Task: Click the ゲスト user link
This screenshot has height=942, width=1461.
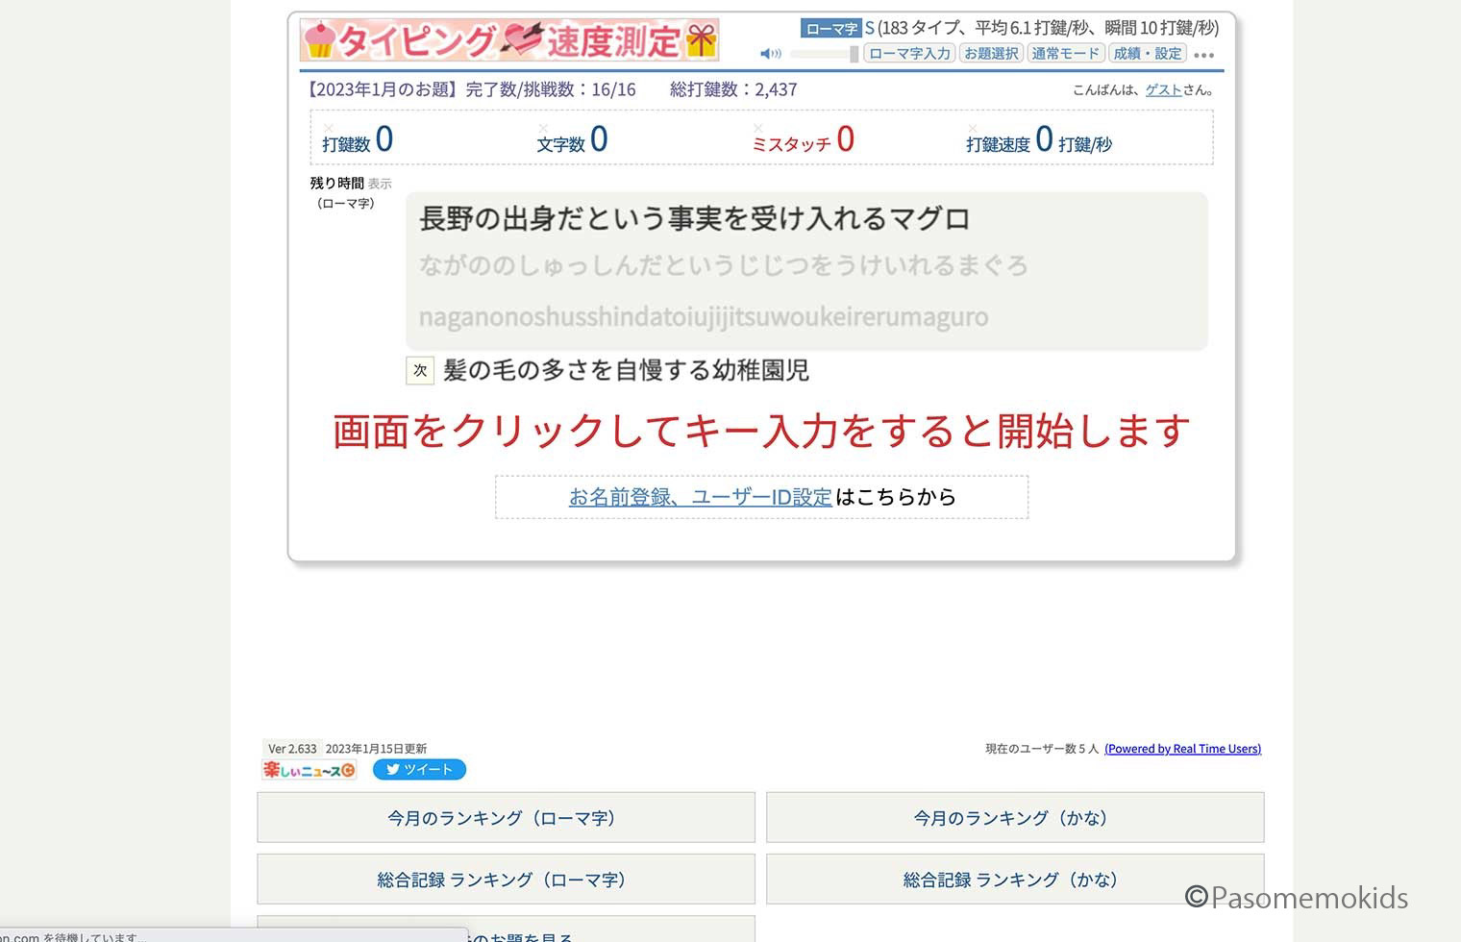Action: pyautogui.click(x=1163, y=90)
